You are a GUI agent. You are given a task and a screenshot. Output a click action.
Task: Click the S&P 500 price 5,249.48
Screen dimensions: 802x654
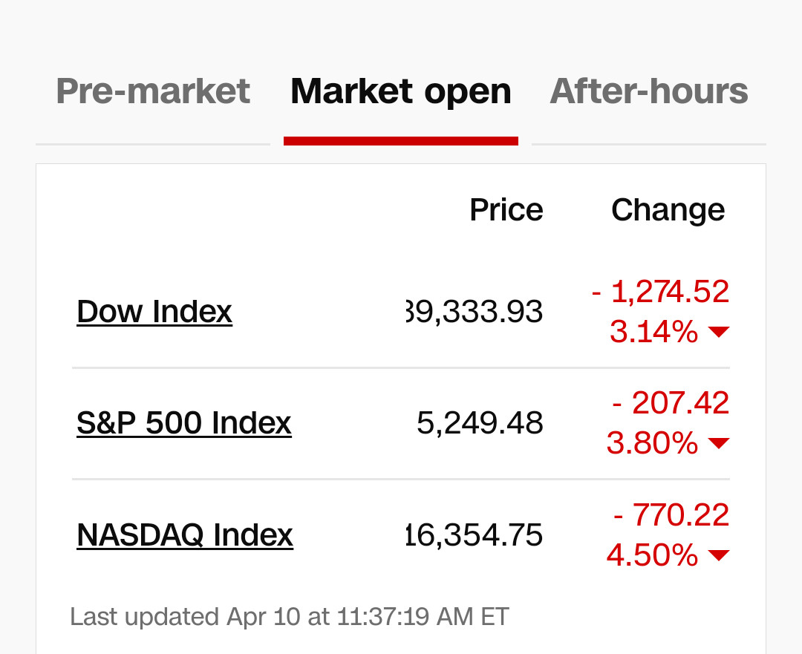point(480,423)
